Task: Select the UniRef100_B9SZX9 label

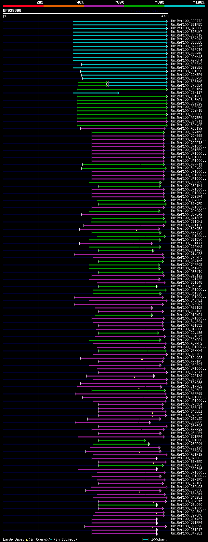Action: pyautogui.click(x=187, y=64)
